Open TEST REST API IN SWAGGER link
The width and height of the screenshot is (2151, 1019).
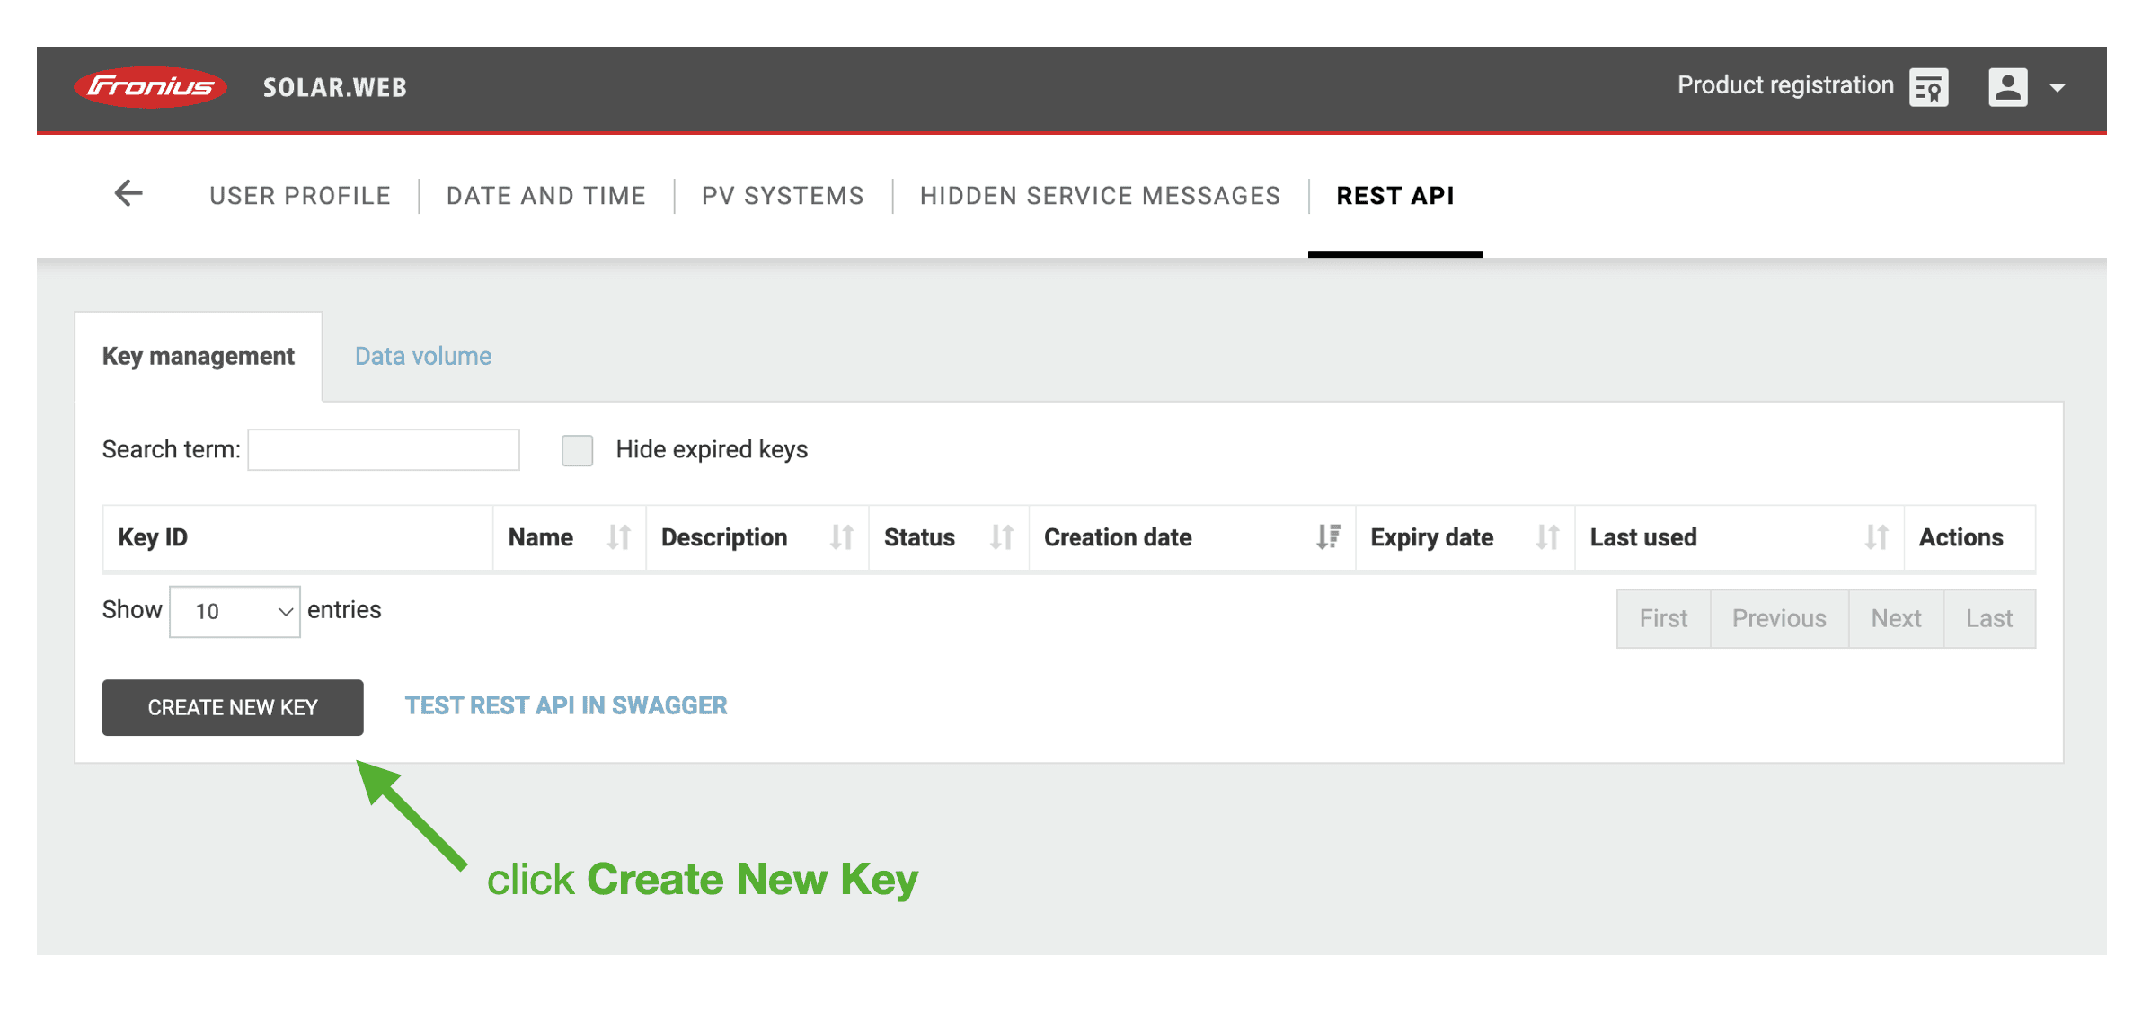[x=565, y=705]
